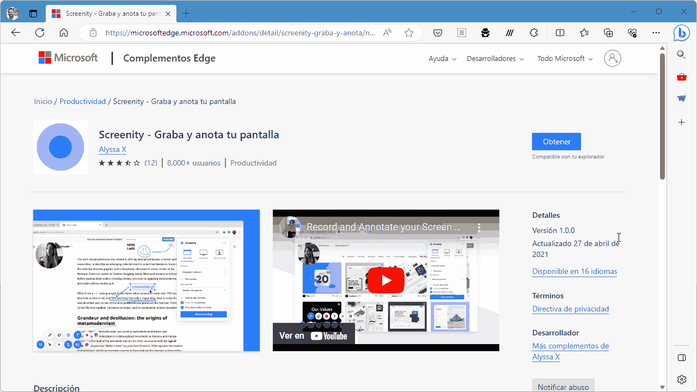This screenshot has width=697, height=392.
Task: Open Bing Copilot chat sidebar
Action: coord(681,33)
